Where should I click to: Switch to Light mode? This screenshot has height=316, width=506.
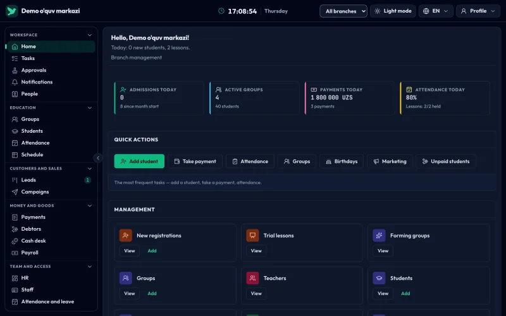[x=393, y=11]
